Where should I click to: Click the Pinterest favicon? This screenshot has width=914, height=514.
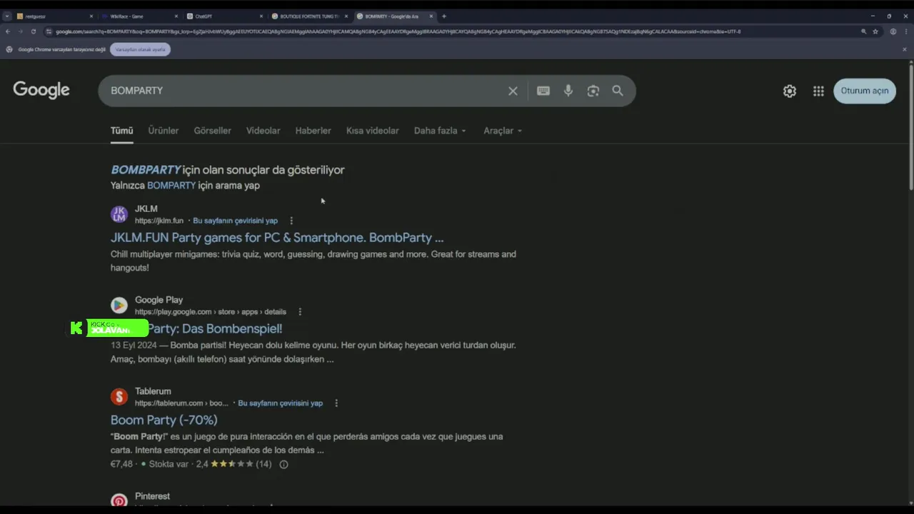click(x=119, y=500)
